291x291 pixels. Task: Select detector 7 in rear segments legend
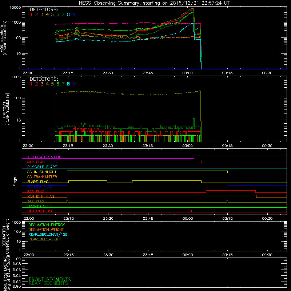pos(63,84)
